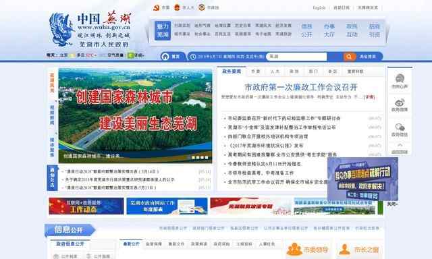
Task: Select the 政府信息公开 panel tab
Action: coord(70,244)
